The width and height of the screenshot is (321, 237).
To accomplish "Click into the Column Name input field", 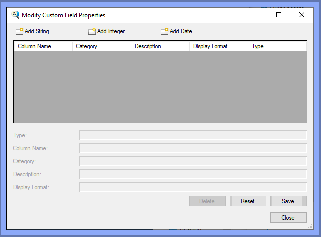I will [193, 148].
